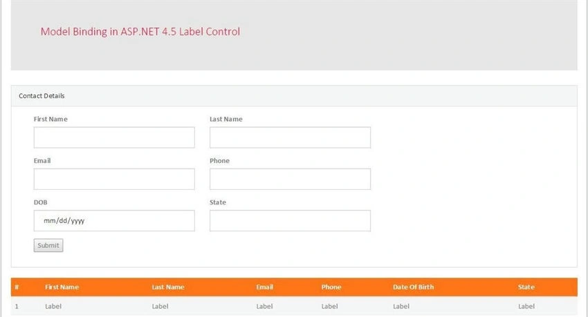Click the 'State' form label
This screenshot has height=317, width=588.
[218, 202]
